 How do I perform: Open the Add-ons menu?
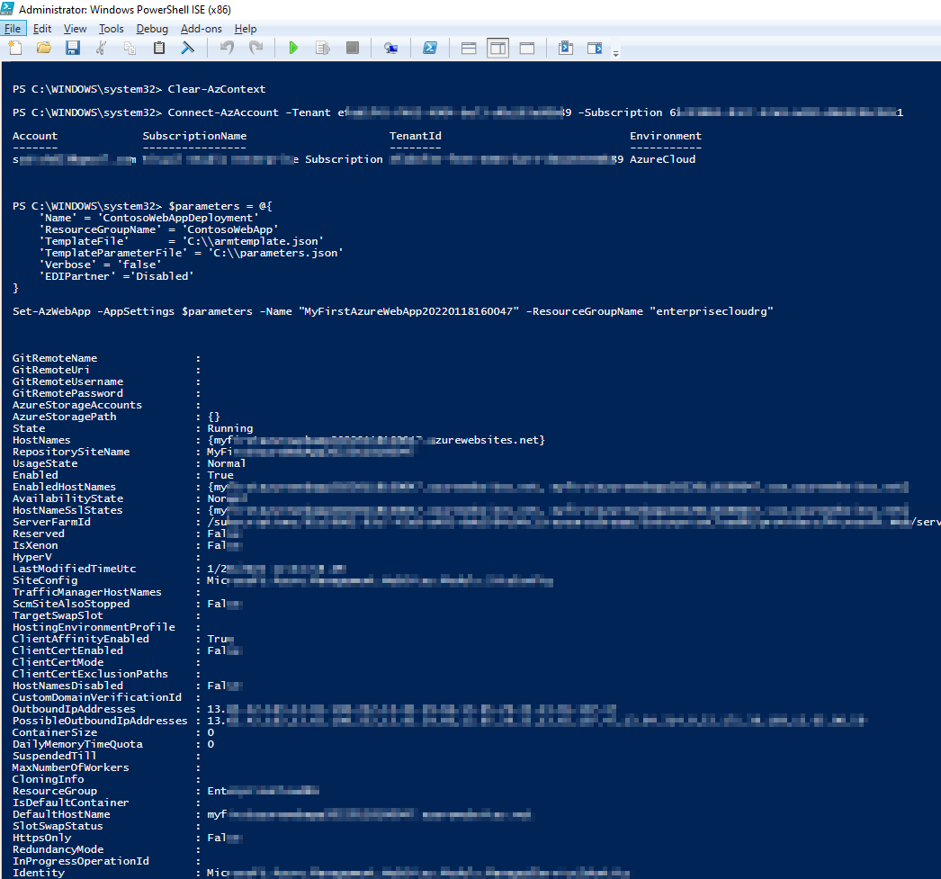201,29
